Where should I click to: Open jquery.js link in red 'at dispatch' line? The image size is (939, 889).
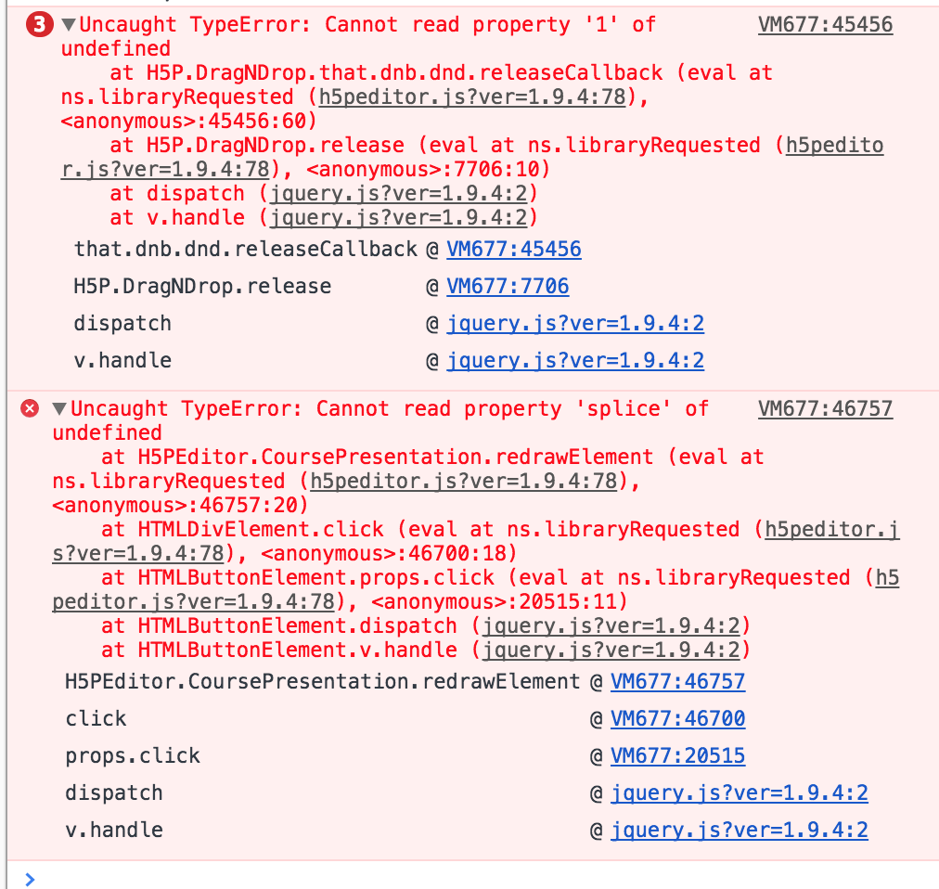[x=399, y=194]
